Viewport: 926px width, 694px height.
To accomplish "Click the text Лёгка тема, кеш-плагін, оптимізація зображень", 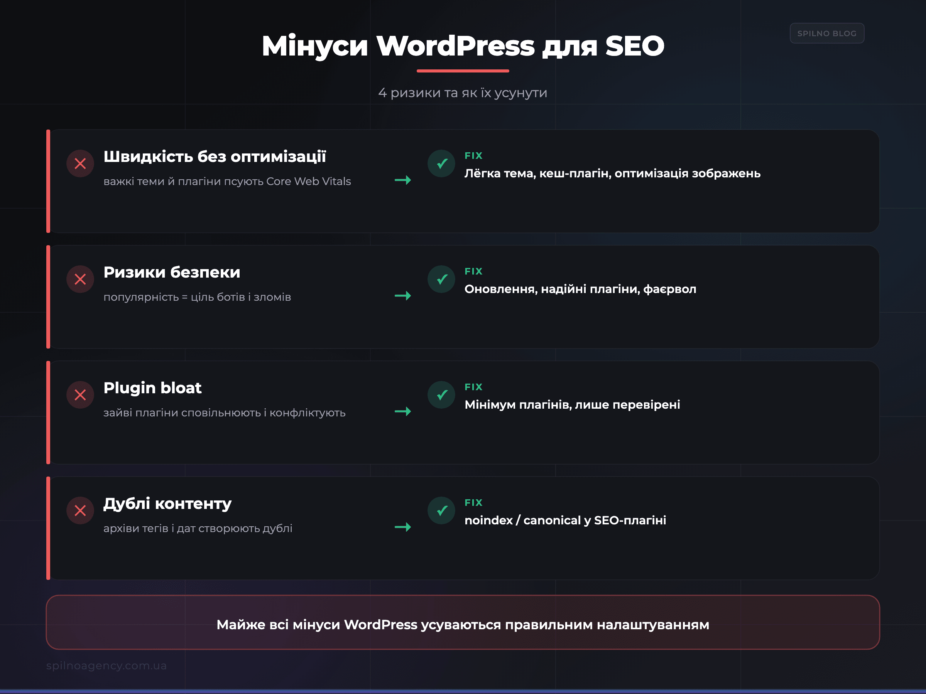I will (612, 173).
